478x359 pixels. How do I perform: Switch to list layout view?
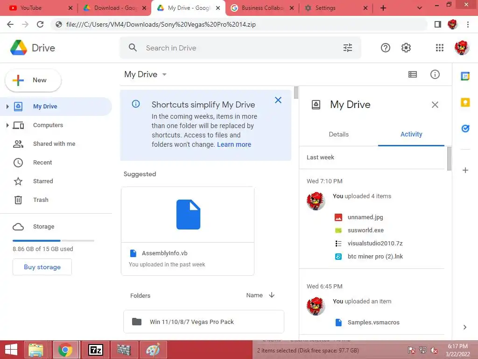click(413, 74)
